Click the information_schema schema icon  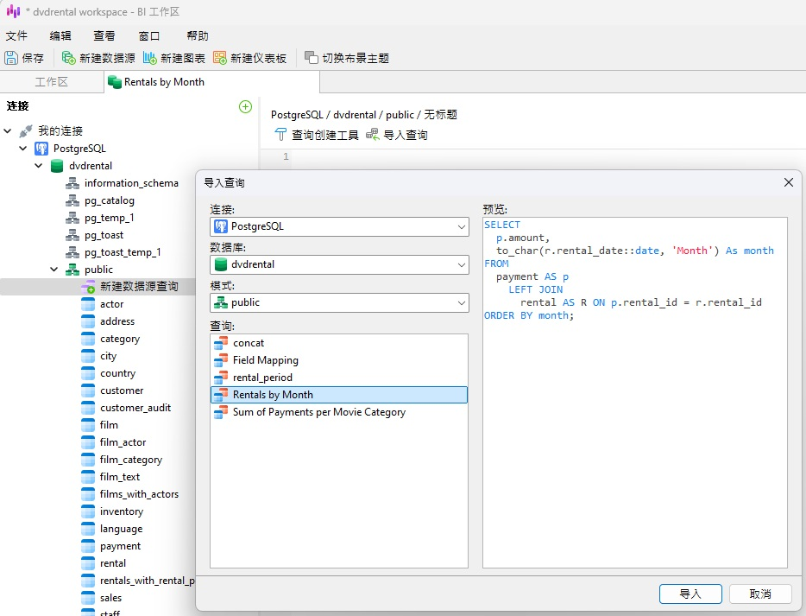tap(72, 183)
